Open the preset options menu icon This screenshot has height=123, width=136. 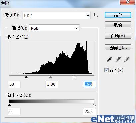pos(96,15)
